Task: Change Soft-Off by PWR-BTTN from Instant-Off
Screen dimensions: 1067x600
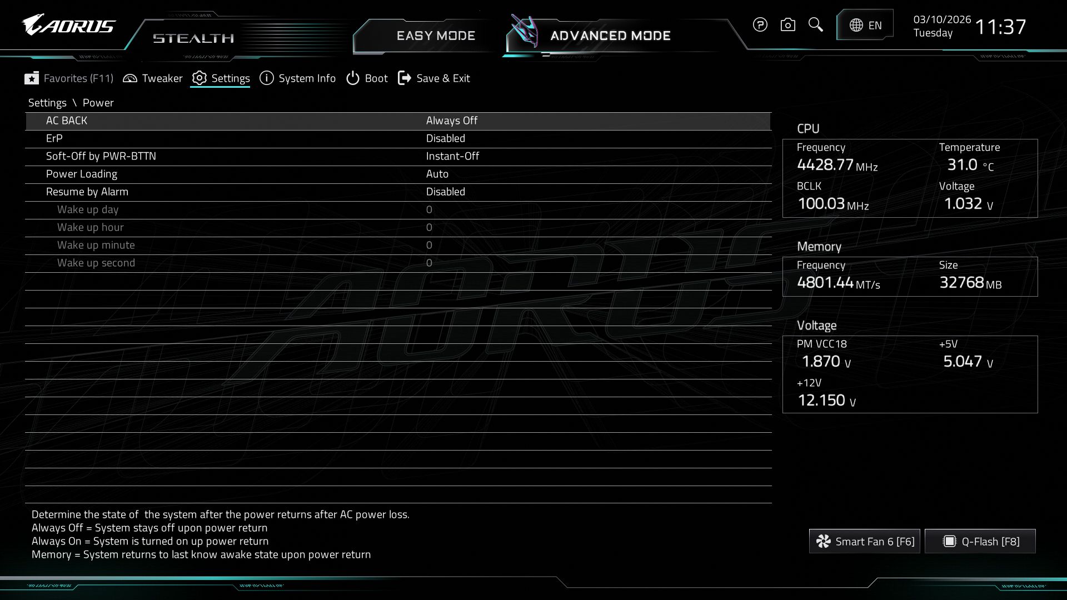Action: 453,156
